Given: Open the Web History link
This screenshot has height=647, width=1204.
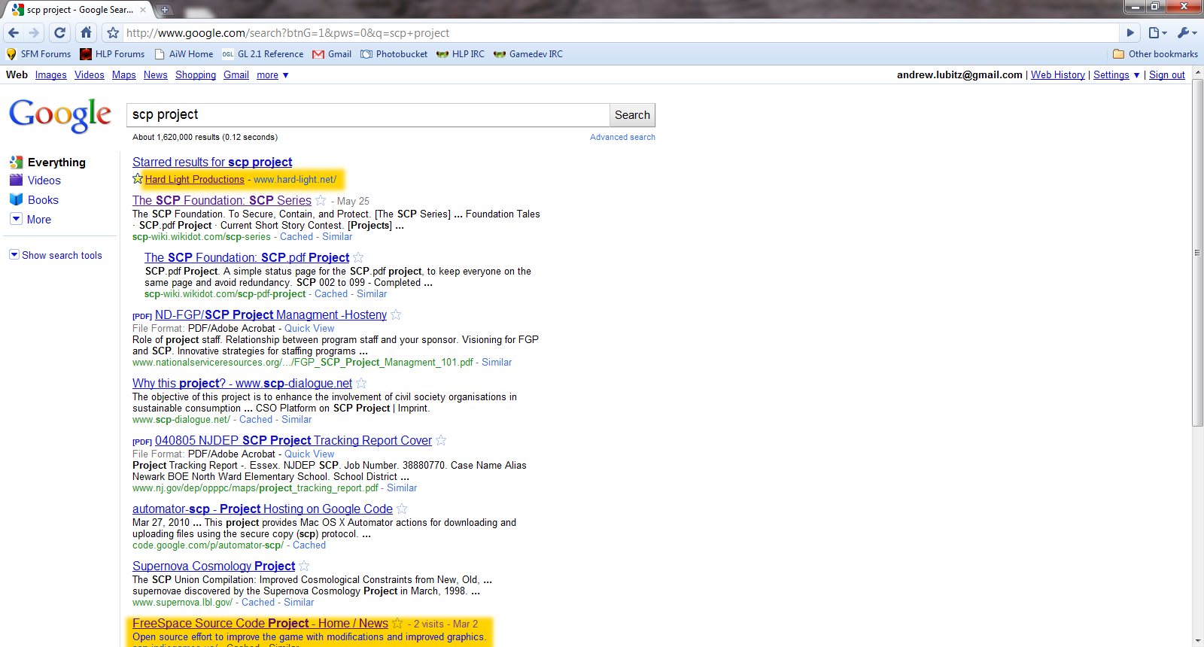Looking at the screenshot, I should pyautogui.click(x=1058, y=75).
